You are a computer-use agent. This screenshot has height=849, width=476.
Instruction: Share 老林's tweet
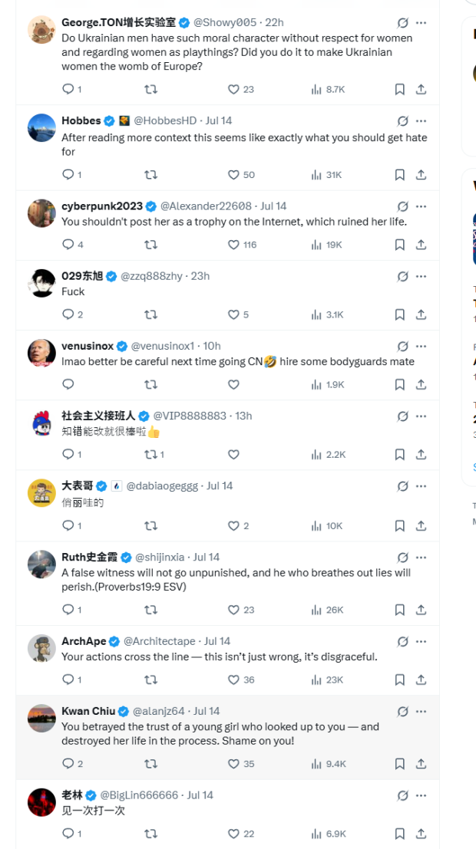421,834
